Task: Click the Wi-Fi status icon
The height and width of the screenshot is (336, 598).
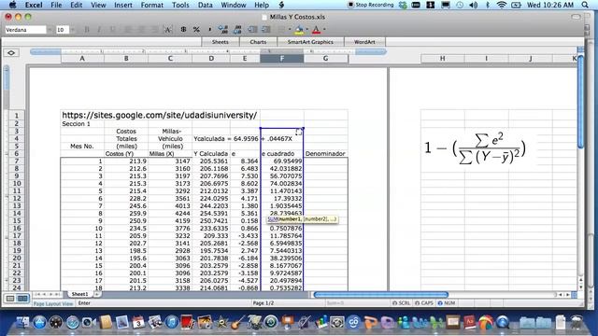Action: [502, 5]
